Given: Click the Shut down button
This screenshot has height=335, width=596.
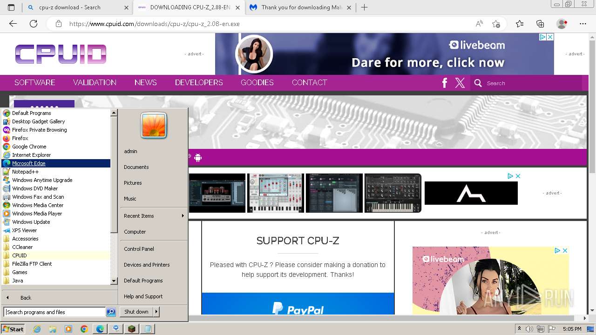Looking at the screenshot, I should pos(136,312).
